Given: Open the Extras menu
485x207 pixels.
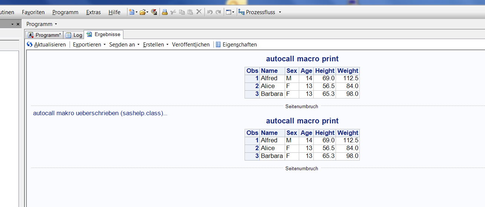Looking at the screenshot, I should point(93,12).
